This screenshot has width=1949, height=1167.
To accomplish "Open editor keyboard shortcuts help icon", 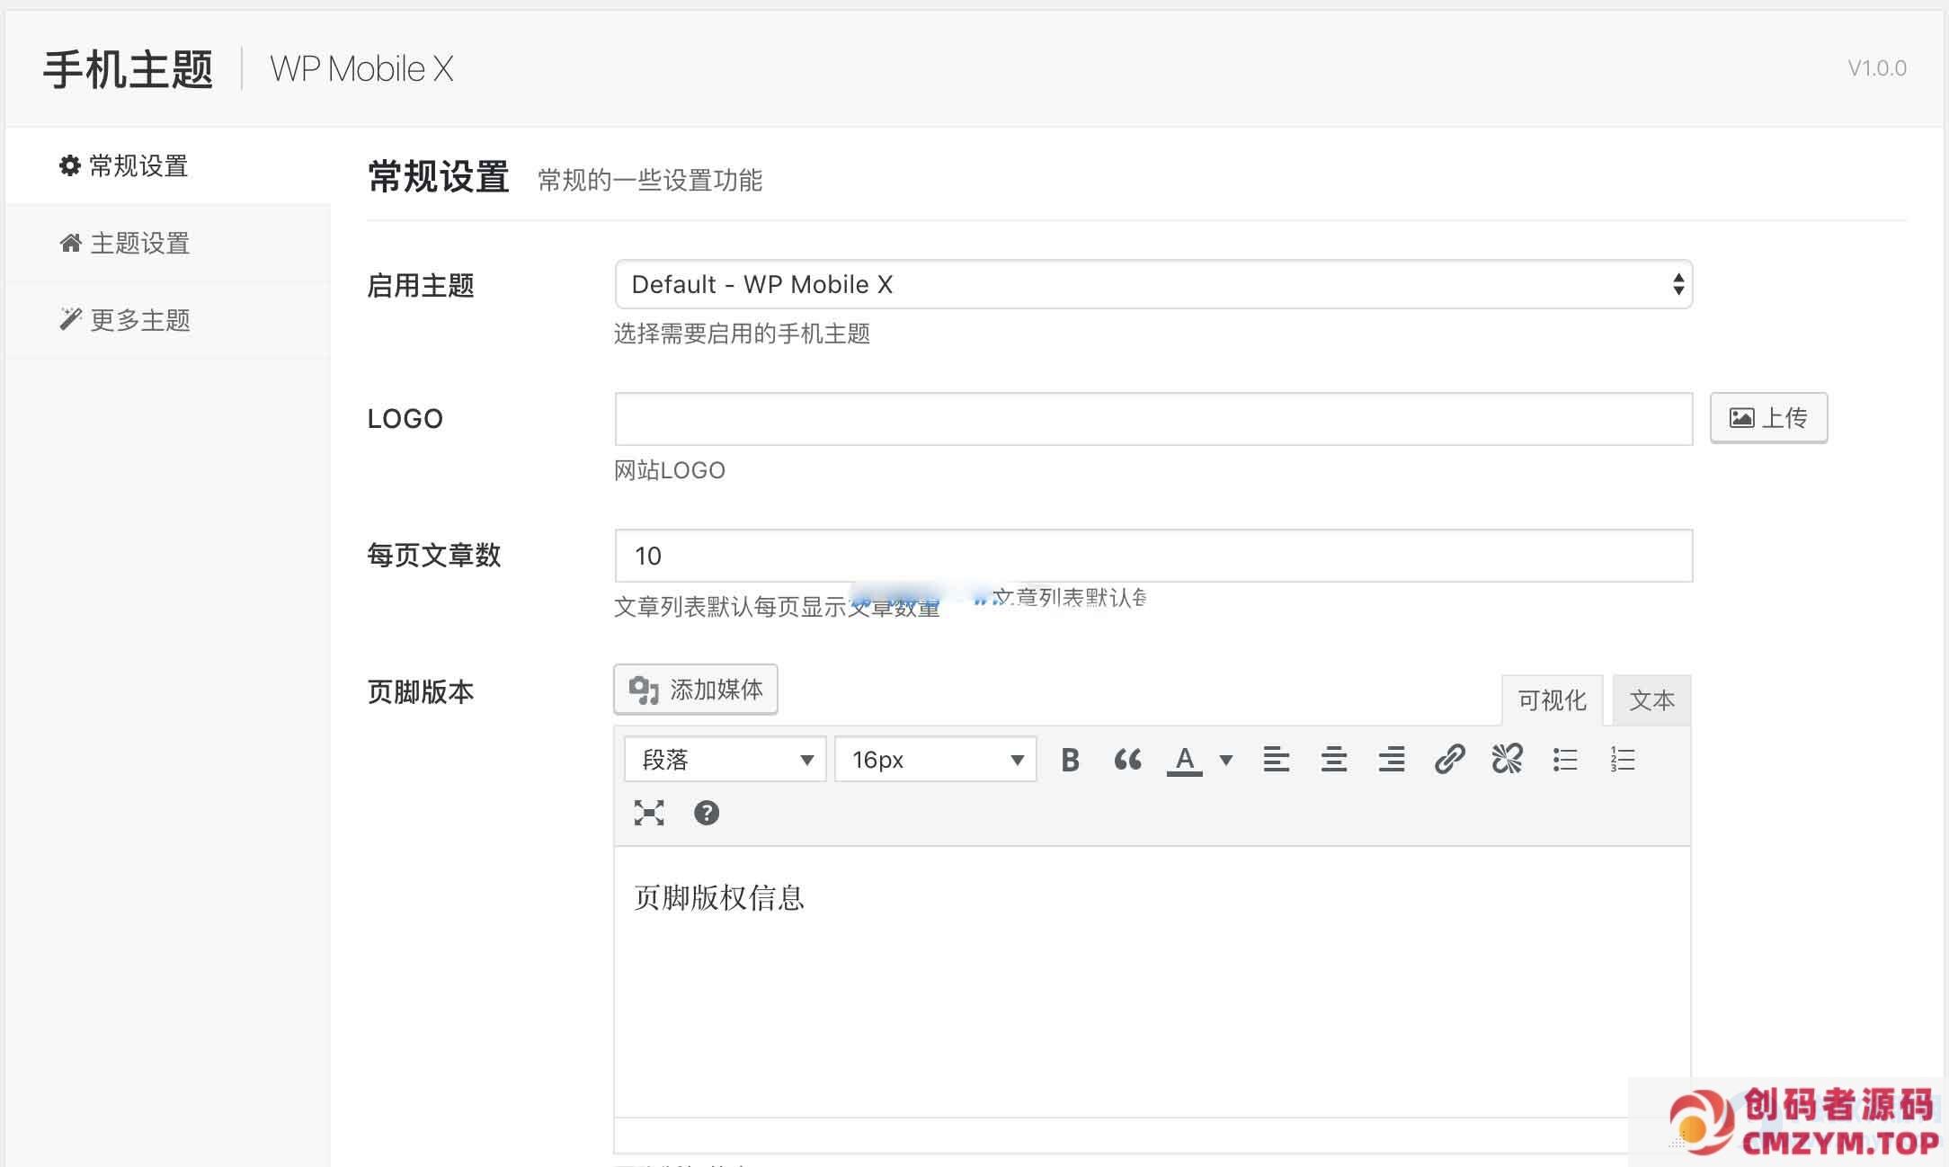I will (x=707, y=813).
